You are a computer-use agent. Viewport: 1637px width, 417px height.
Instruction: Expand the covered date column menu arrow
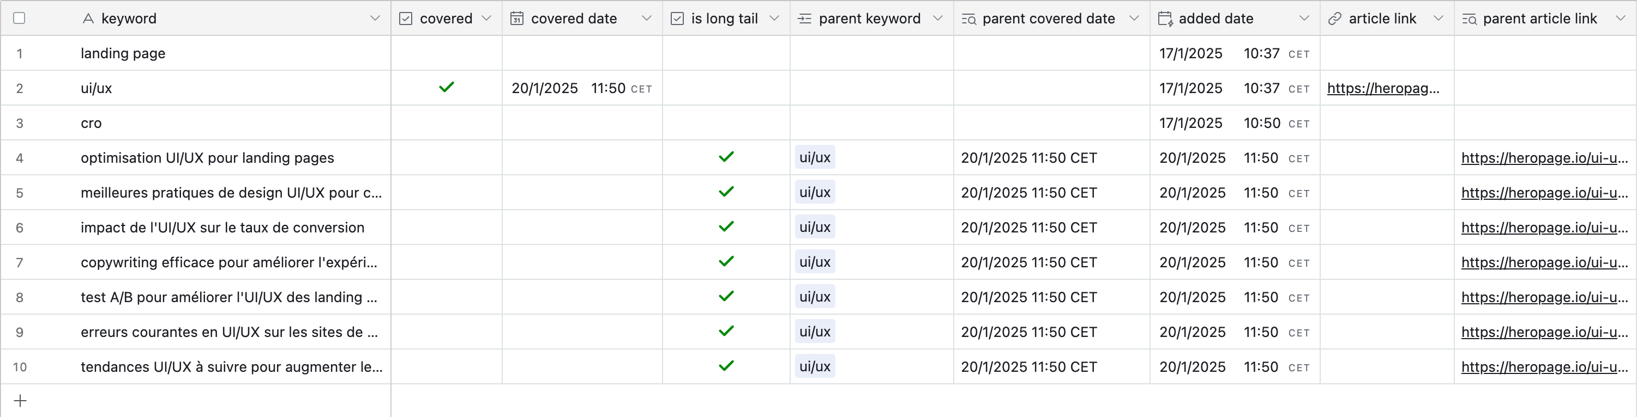click(646, 19)
